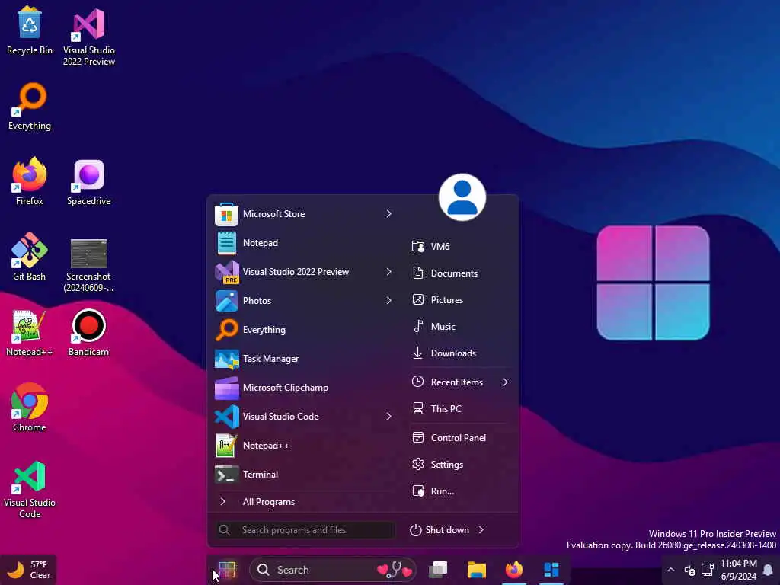780x585 pixels.
Task: Click Search programs and files field
Action: 305,530
